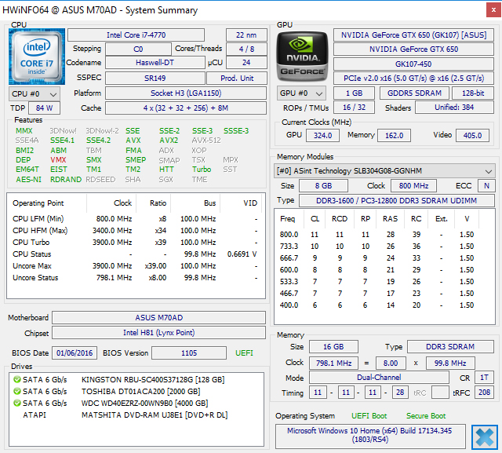The image size is (502, 453).
Task: Click the BIOS Date 01/06/2016 field
Action: [75, 353]
